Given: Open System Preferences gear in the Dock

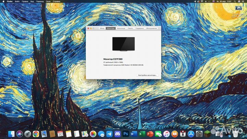Looking at the screenshot, I should (x=199, y=134).
